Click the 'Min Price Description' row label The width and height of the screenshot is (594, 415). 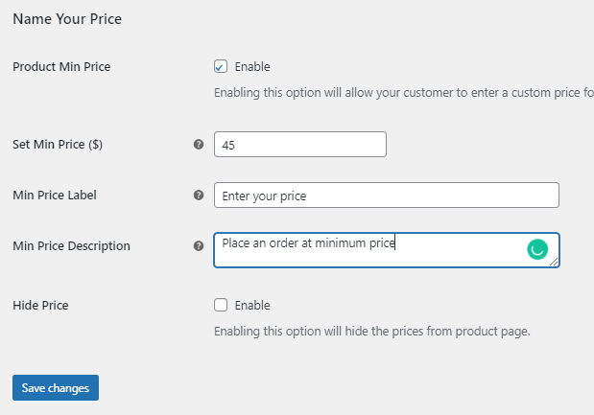pyautogui.click(x=71, y=246)
